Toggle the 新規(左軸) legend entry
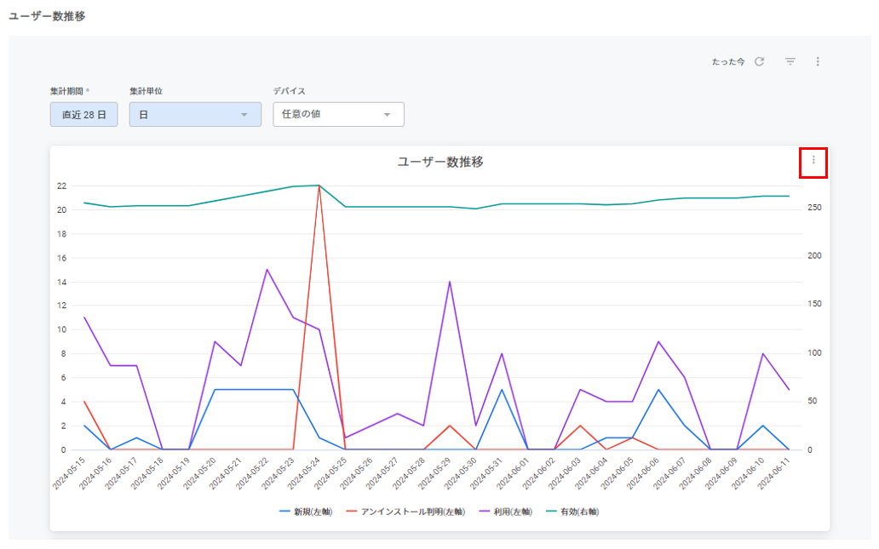879x549 pixels. point(306,512)
